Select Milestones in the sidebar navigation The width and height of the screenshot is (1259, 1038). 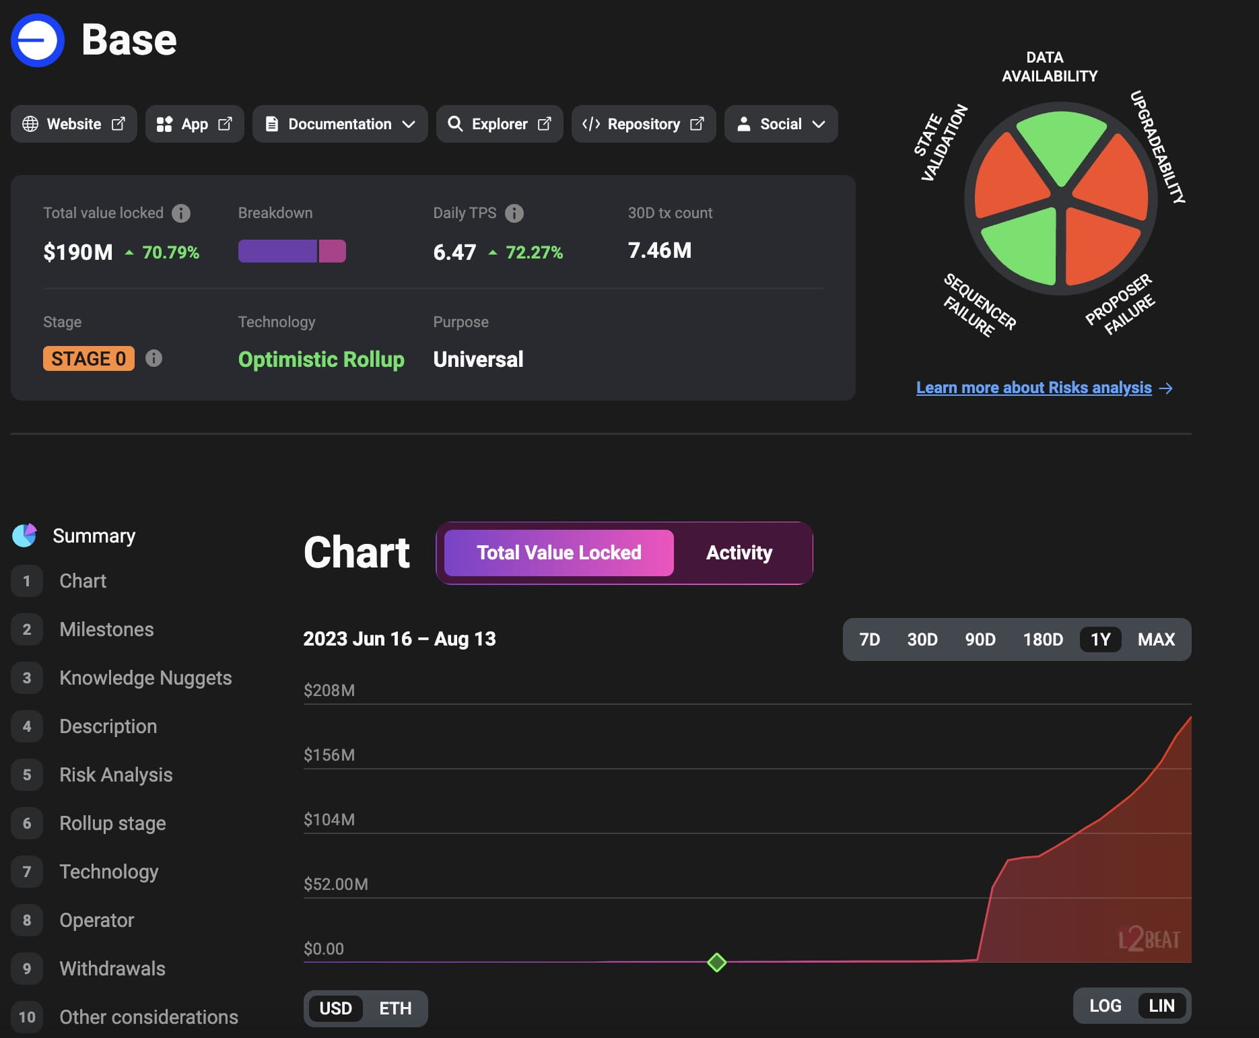[x=106, y=629]
